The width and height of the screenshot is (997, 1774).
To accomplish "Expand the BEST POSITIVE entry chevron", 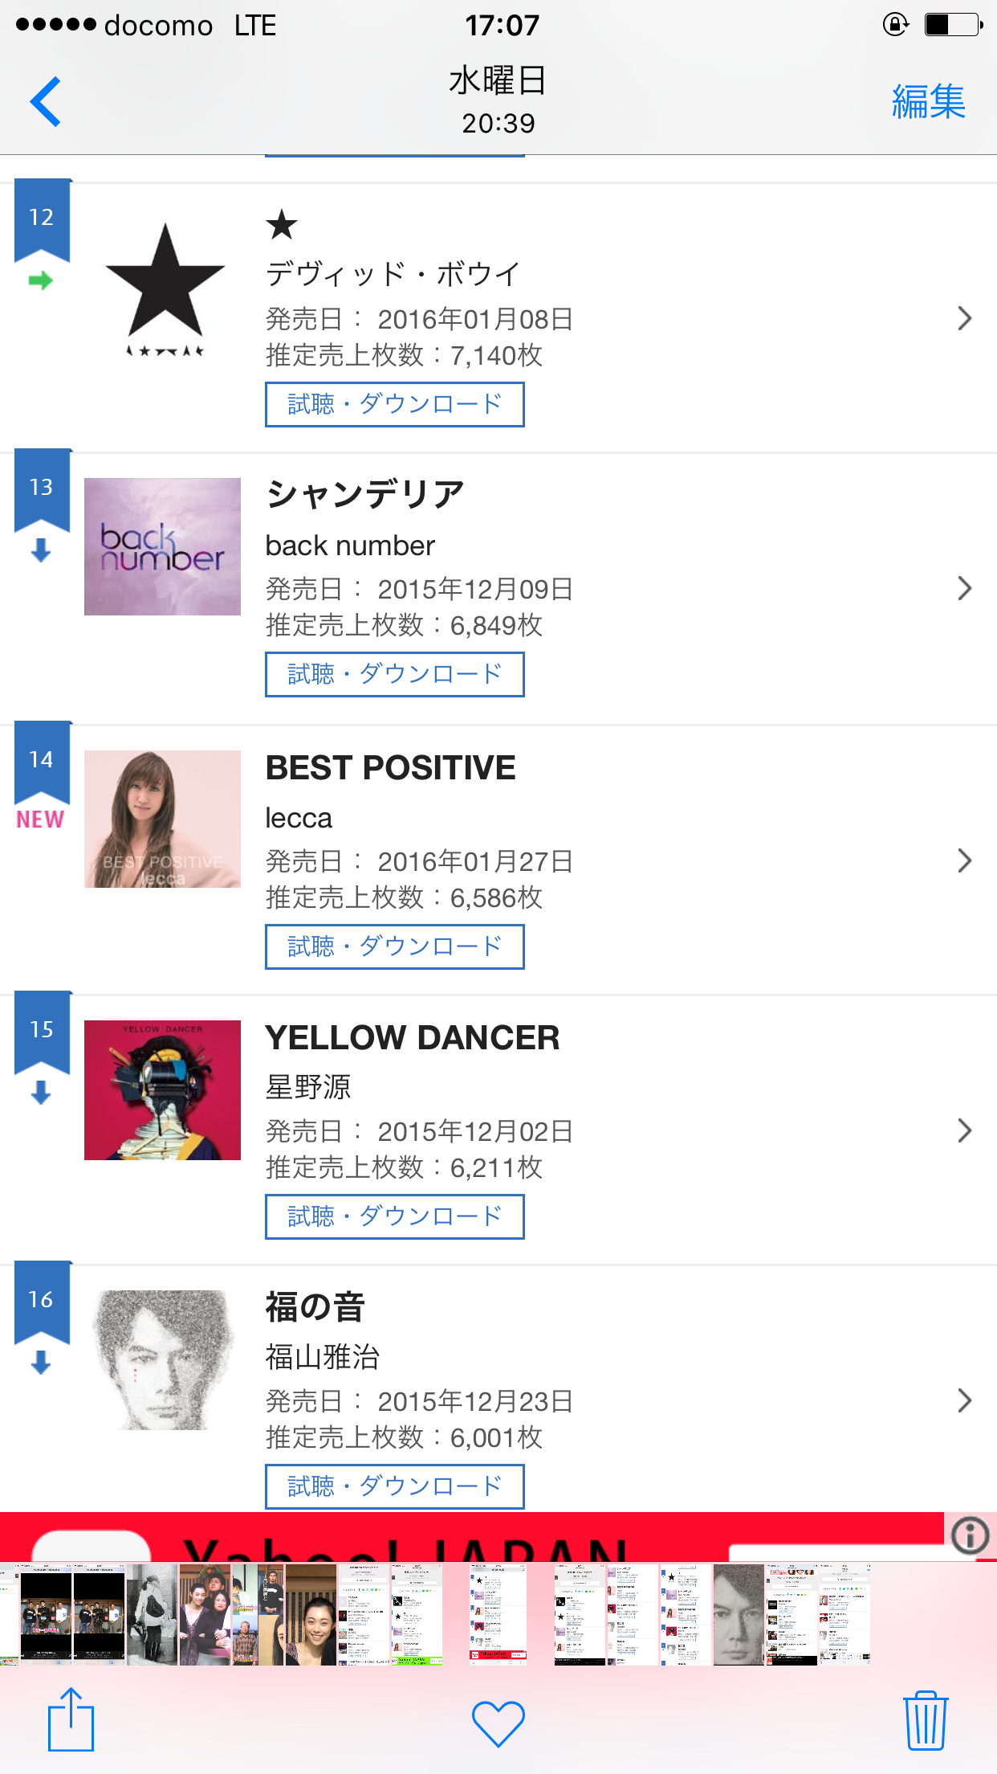I will [964, 861].
